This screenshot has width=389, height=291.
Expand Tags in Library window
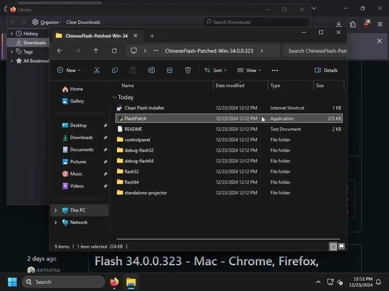[x=11, y=52]
